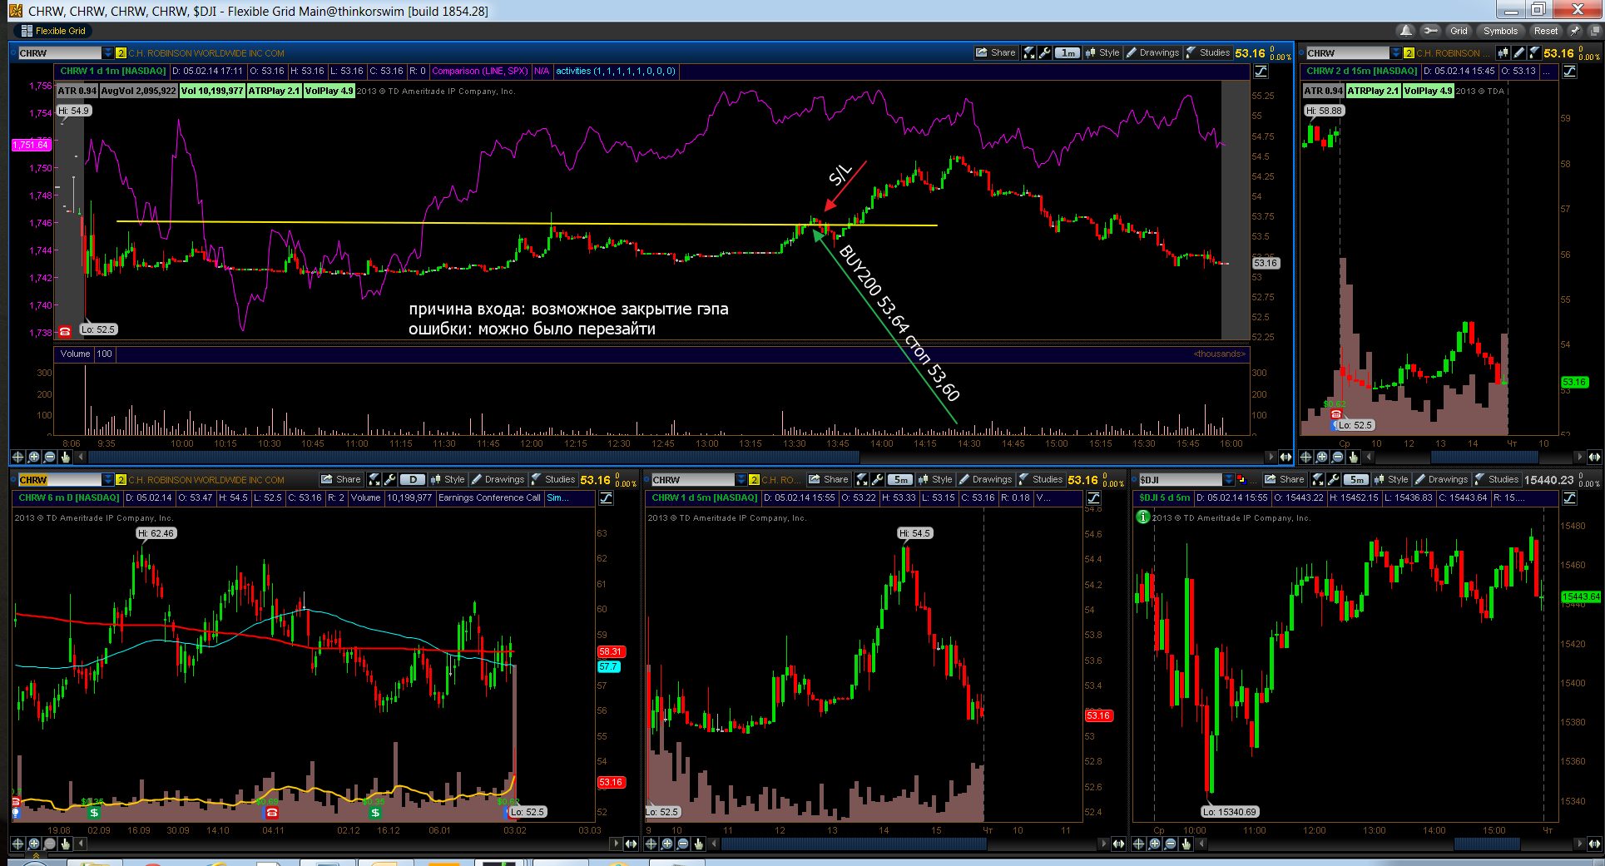Toggle expand-width arrows on 1m chart
This screenshot has height=866, width=1605.
(x=1285, y=457)
